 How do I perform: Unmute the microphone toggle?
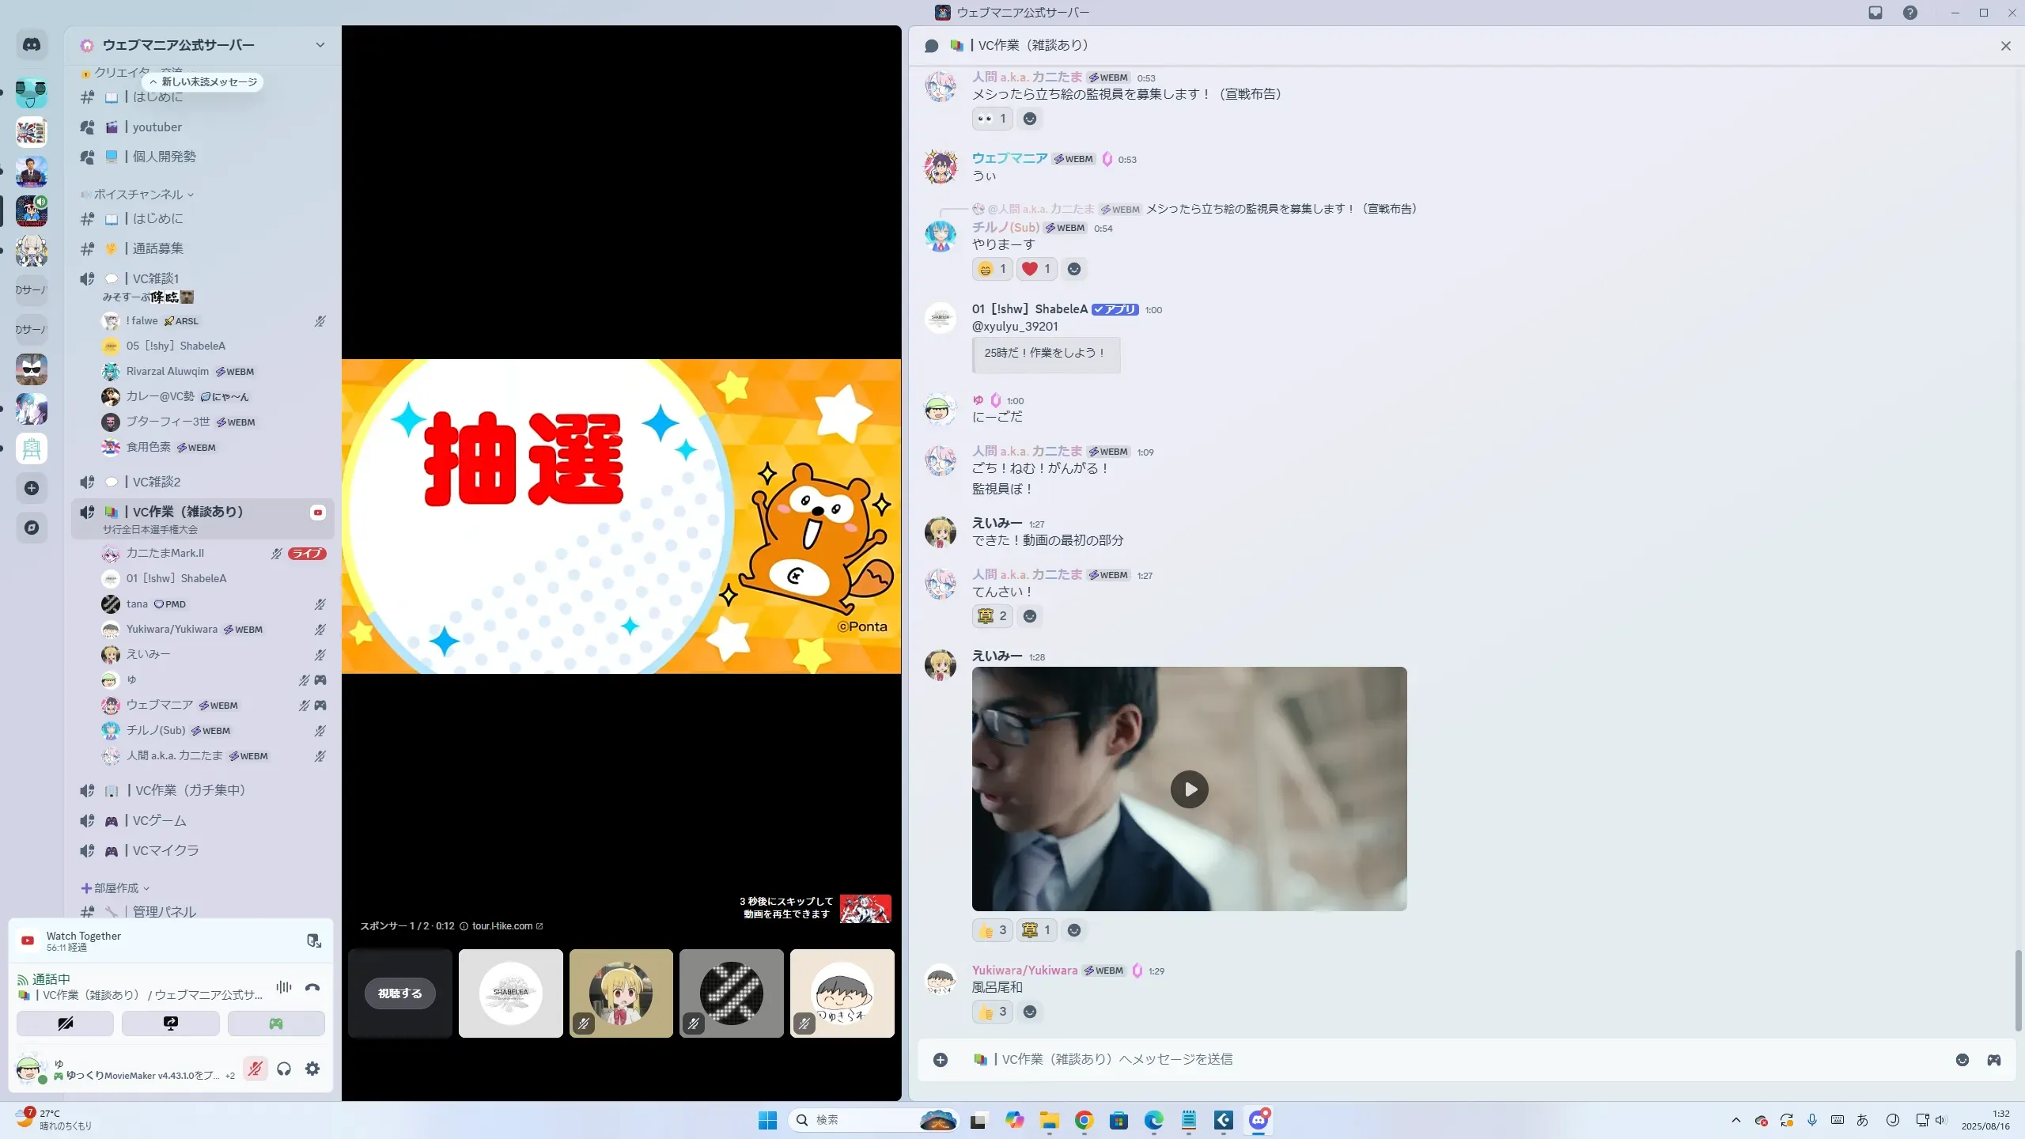[x=255, y=1069]
